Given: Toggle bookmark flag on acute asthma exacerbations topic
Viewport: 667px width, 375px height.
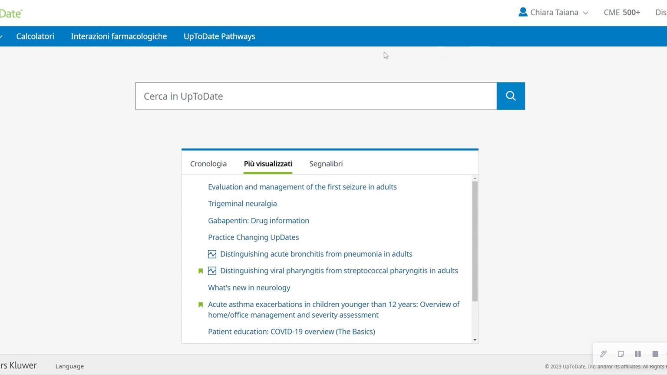Looking at the screenshot, I should click(201, 305).
